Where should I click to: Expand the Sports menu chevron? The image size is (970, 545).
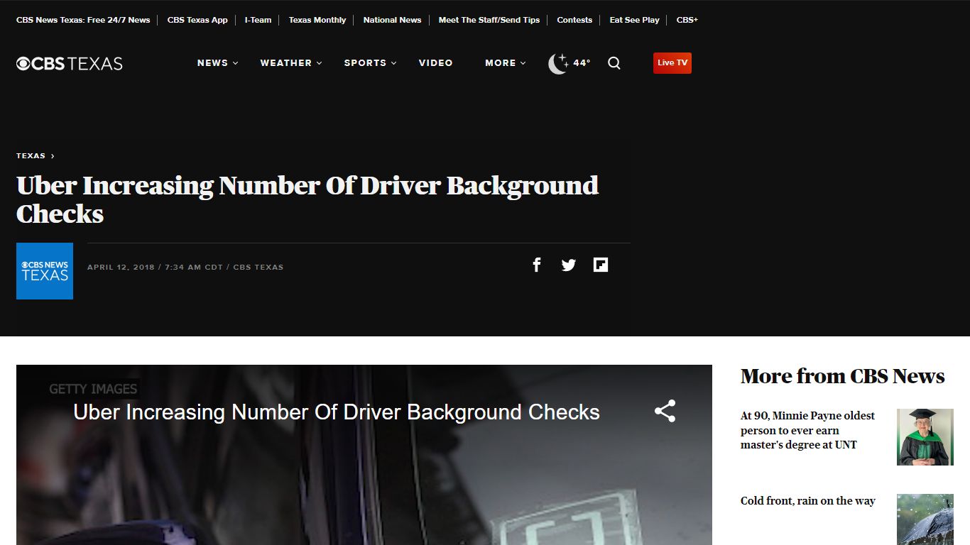pos(394,63)
